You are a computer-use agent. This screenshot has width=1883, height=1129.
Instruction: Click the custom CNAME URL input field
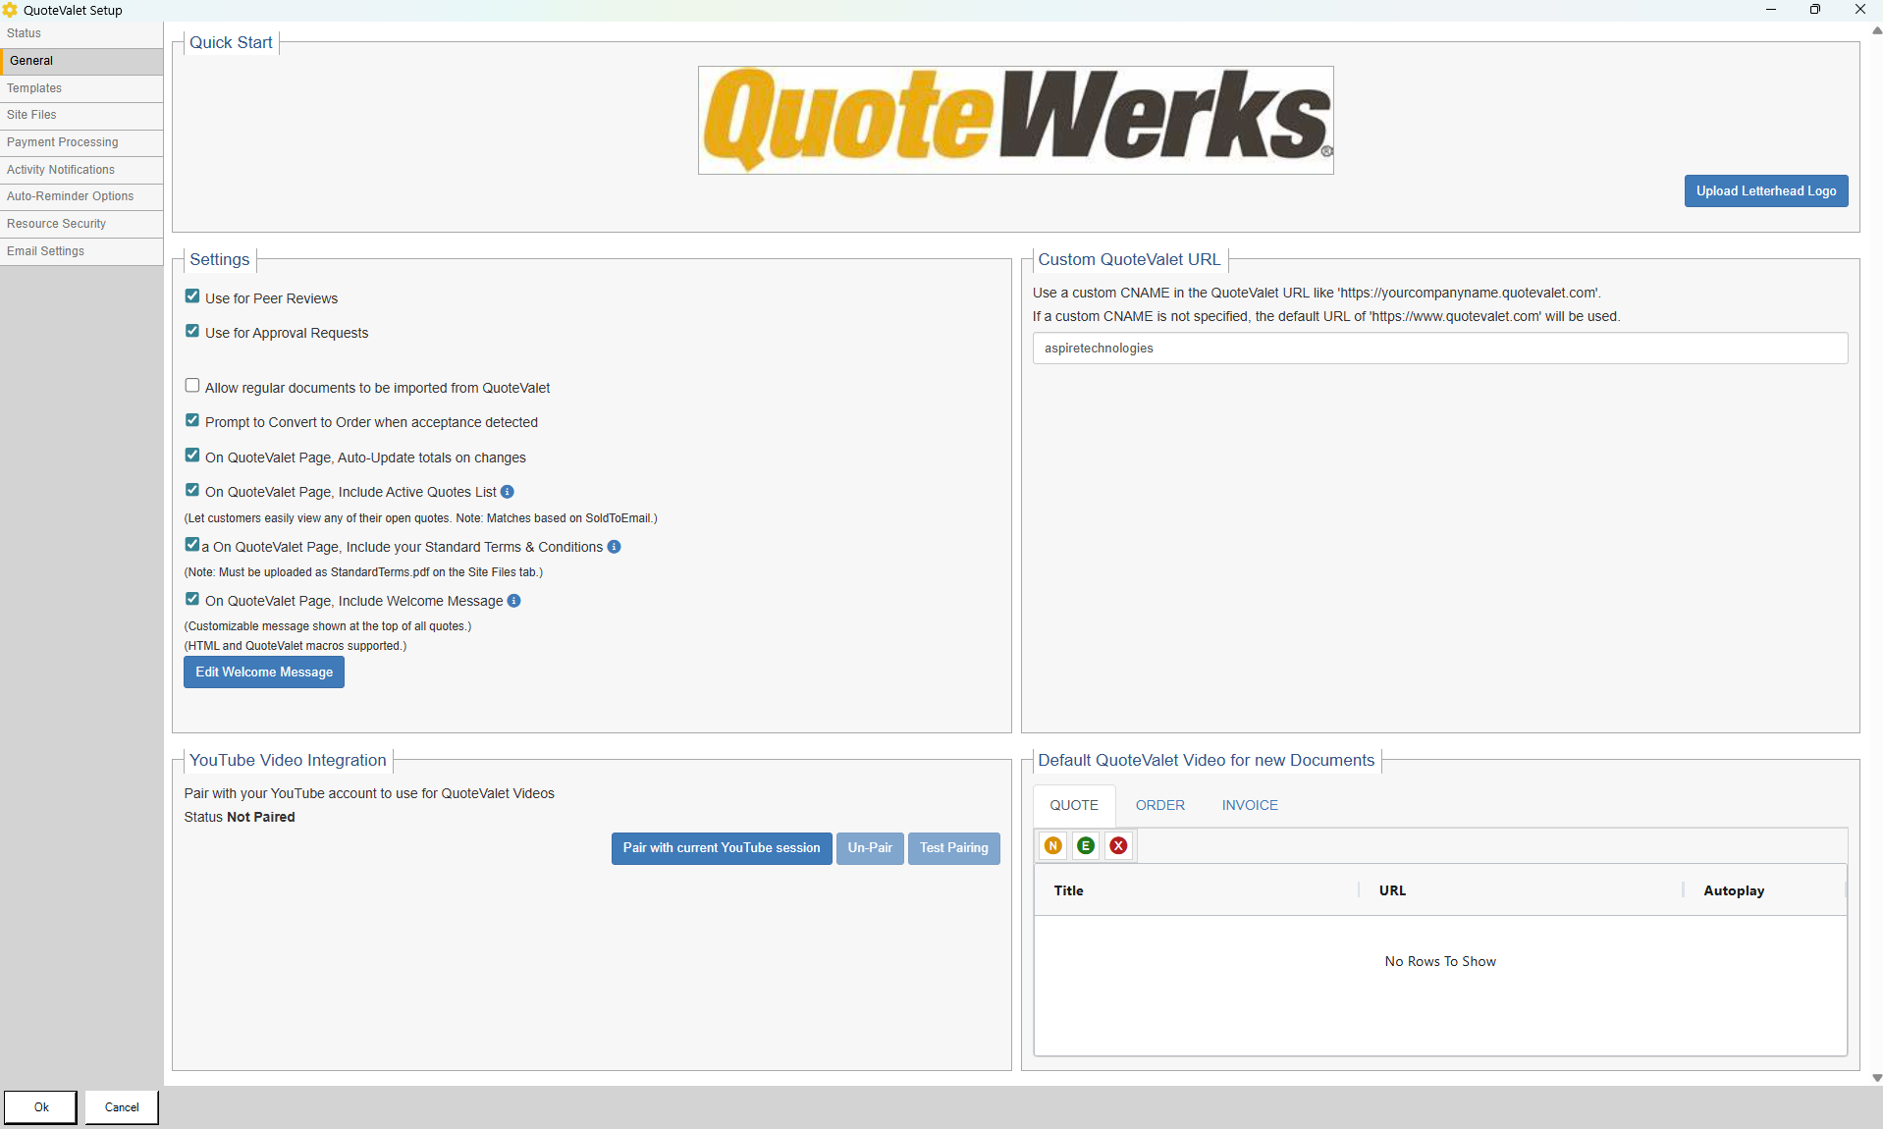pos(1439,349)
